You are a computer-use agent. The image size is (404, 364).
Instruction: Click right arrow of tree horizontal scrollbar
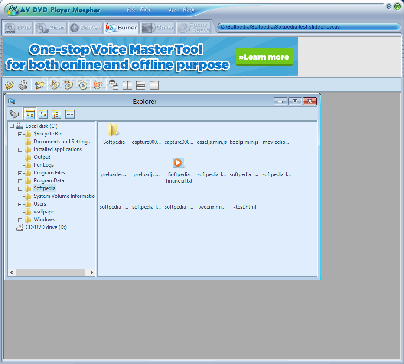pyautogui.click(x=91, y=272)
